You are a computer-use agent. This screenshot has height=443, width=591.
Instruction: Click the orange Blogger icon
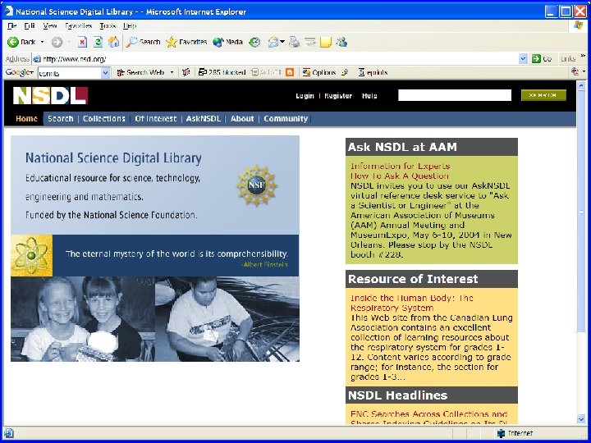tap(290, 72)
